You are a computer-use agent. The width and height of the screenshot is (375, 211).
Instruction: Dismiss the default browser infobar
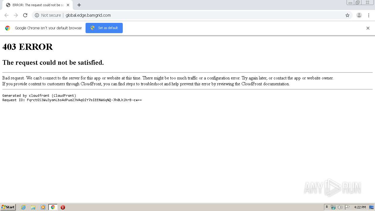[368, 28]
